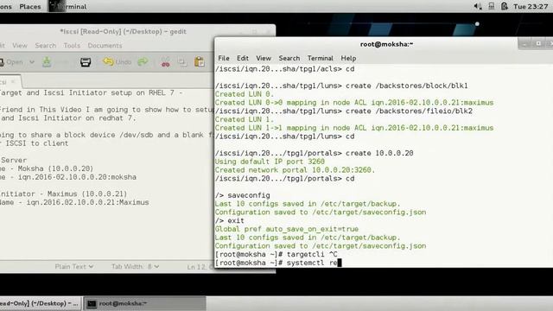Click the Open button in gedit toolbar
The width and height of the screenshot is (553, 311).
point(11,62)
